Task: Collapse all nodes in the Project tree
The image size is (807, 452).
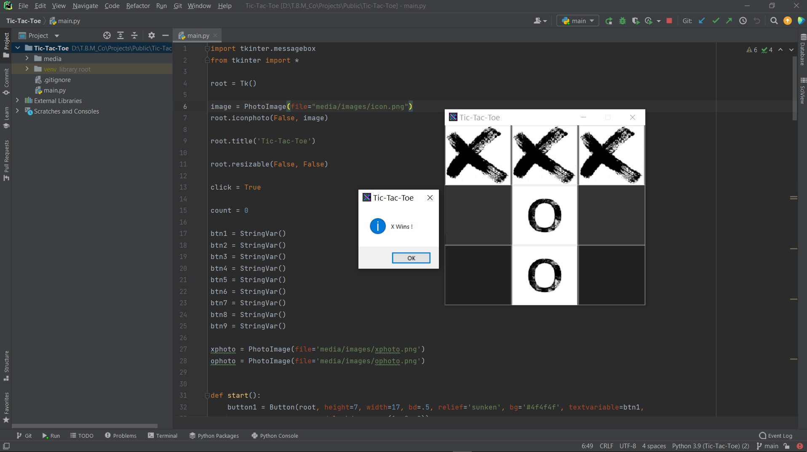Action: tap(134, 35)
